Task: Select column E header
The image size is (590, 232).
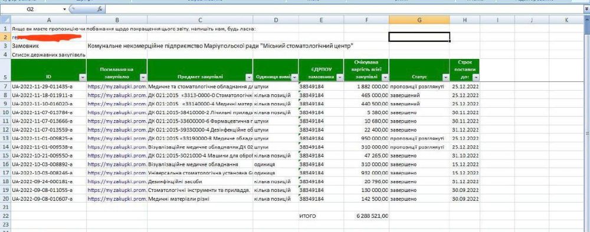Action: point(321,20)
